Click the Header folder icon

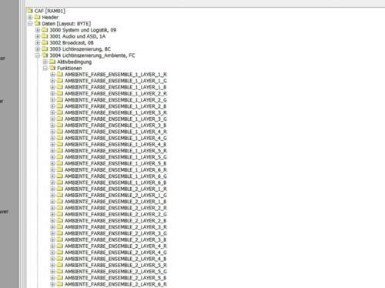click(38, 17)
